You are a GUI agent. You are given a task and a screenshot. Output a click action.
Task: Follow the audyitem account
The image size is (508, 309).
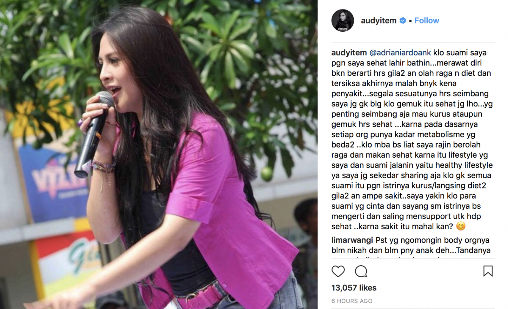(427, 21)
